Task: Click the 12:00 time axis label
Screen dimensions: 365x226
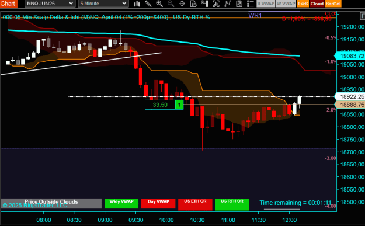Action: tap(289, 220)
